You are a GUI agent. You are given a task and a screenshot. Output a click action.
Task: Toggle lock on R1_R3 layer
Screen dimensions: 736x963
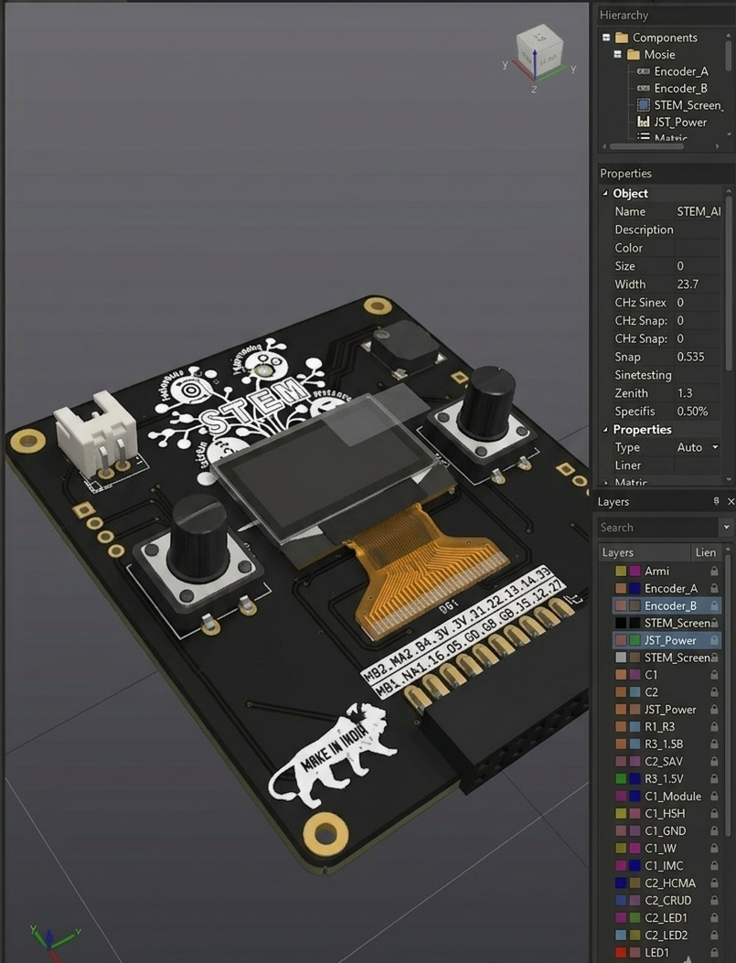(x=714, y=726)
